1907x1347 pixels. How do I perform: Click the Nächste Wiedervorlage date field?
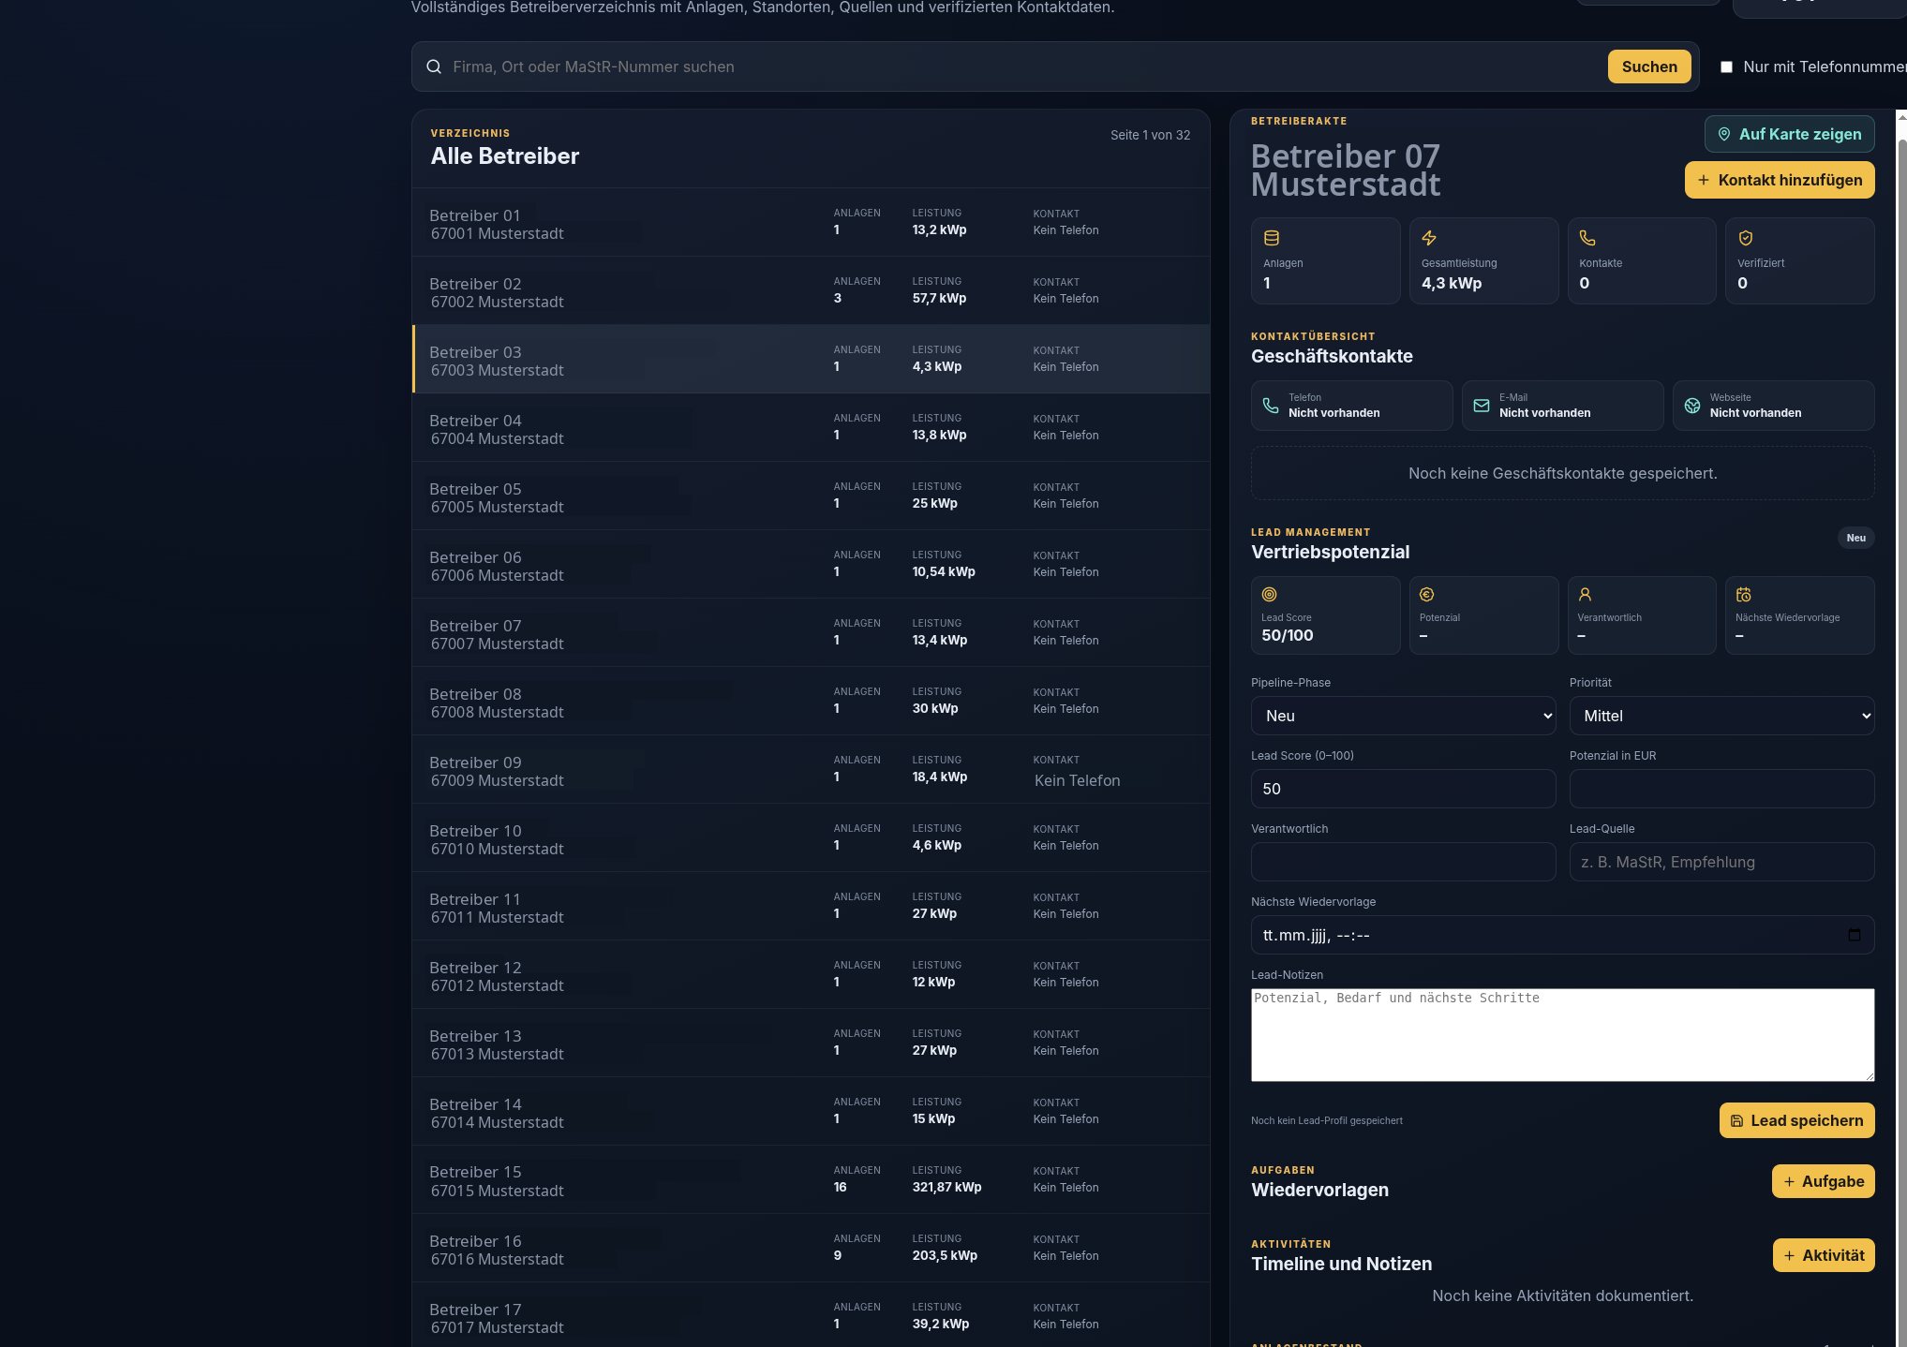pos(1562,935)
